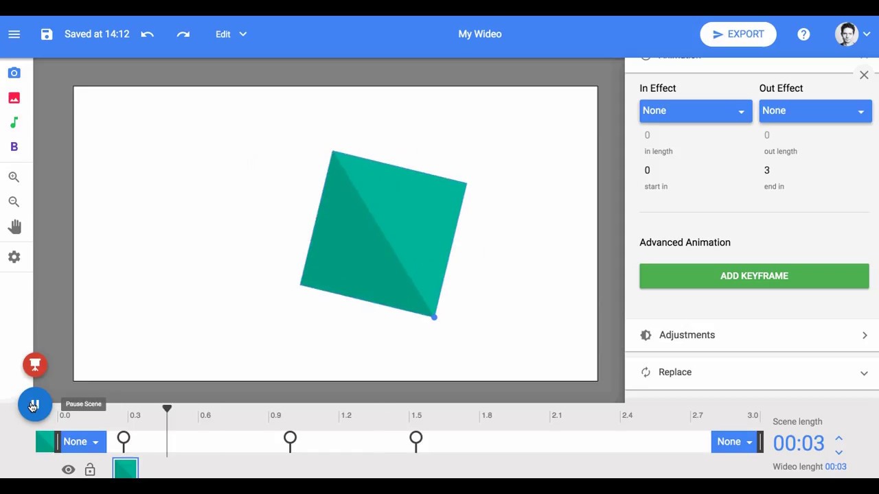Screen dimensions: 879x494
Task: Save the project with the floppy icon
Action: tap(47, 34)
